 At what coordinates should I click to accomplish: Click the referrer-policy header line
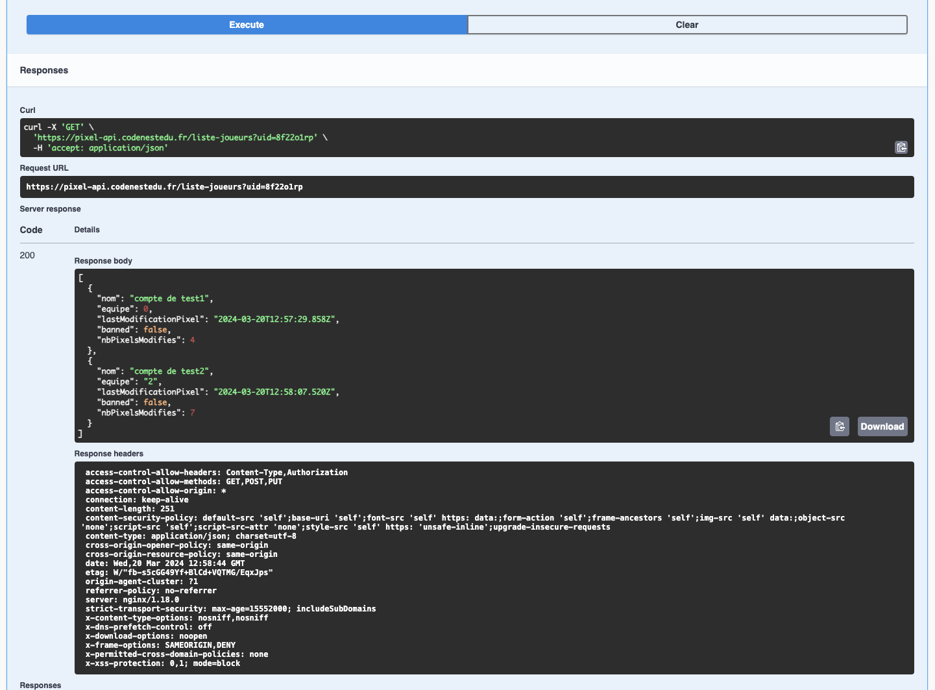coord(151,591)
